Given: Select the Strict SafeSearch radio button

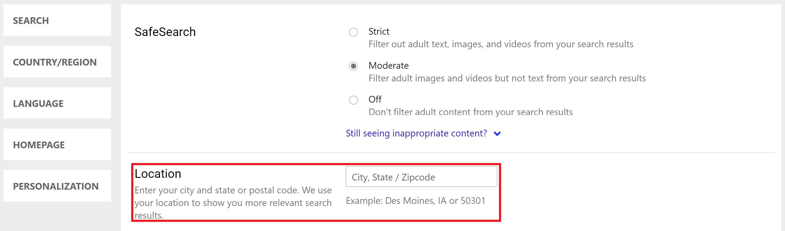Looking at the screenshot, I should coord(353,32).
